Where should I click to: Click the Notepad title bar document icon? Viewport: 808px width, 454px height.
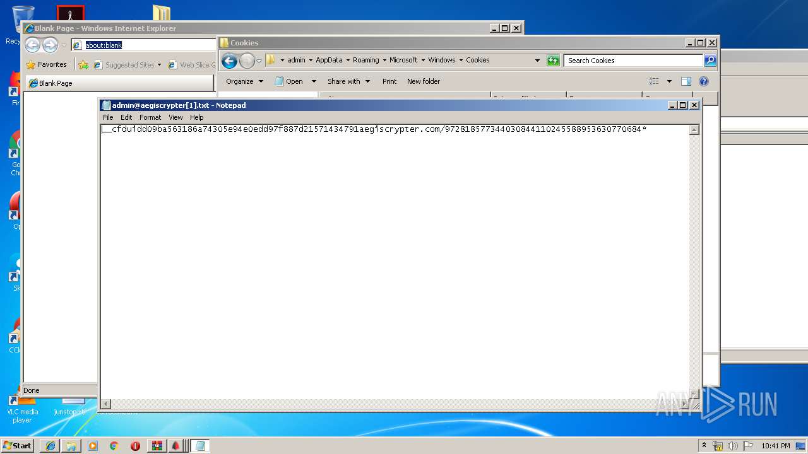click(x=107, y=105)
